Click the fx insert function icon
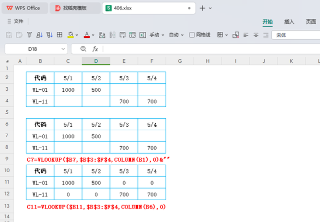Viewport: 320px width, 222px height. pos(95,49)
